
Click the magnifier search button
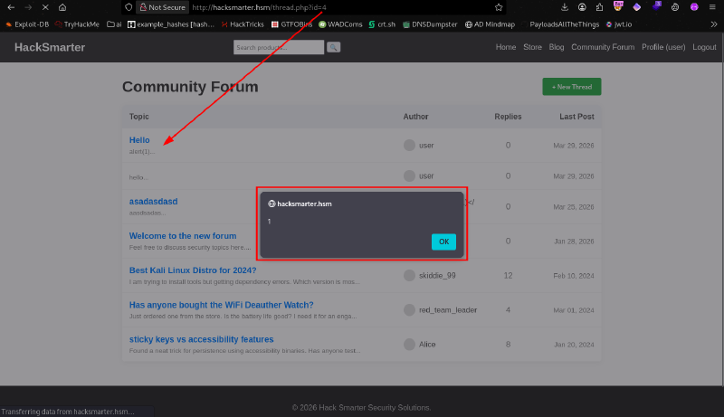[333, 47]
